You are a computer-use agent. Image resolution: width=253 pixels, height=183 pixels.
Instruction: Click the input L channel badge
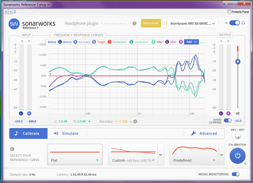(x=21, y=113)
